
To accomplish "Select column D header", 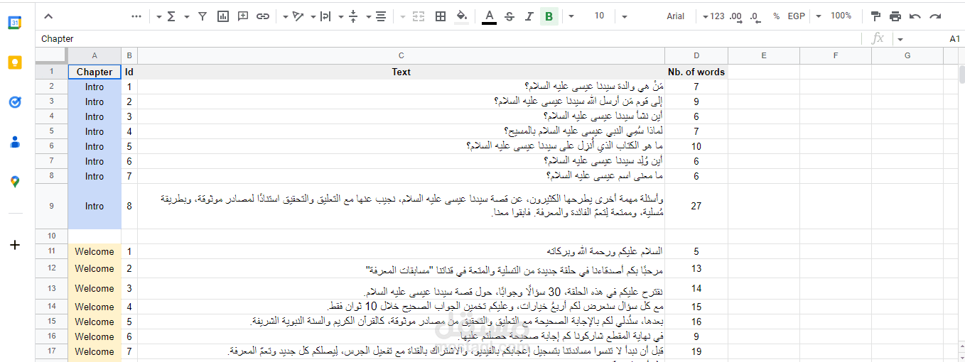I will 696,55.
